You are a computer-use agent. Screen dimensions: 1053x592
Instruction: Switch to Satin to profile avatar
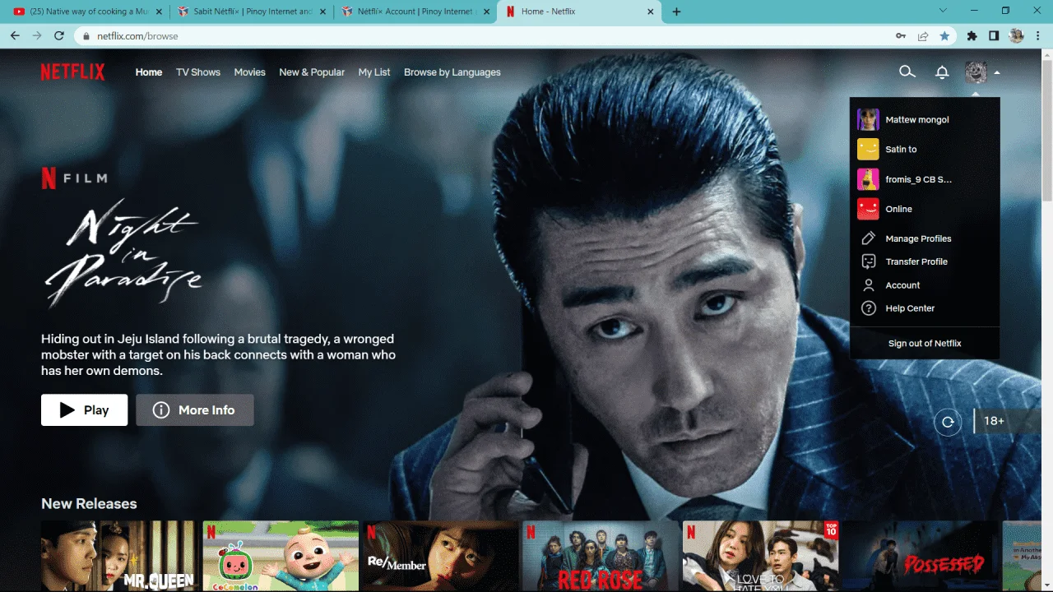click(868, 149)
